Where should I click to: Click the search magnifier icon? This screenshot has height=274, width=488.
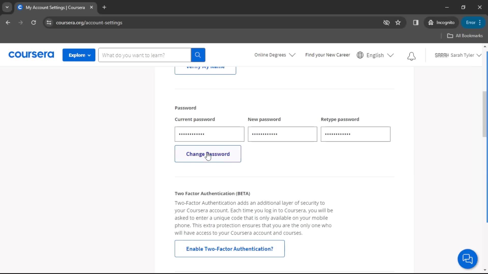(x=198, y=55)
